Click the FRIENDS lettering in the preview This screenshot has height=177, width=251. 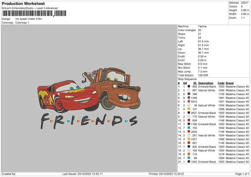tap(89, 121)
